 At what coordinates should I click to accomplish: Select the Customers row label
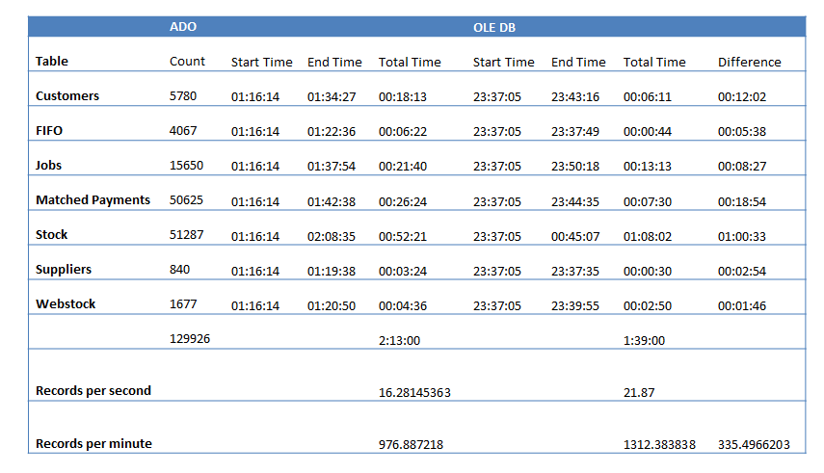coord(67,96)
